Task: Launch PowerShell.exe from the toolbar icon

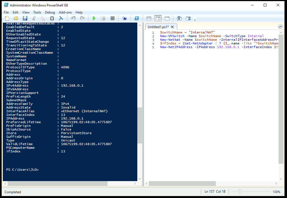Action: point(137,18)
